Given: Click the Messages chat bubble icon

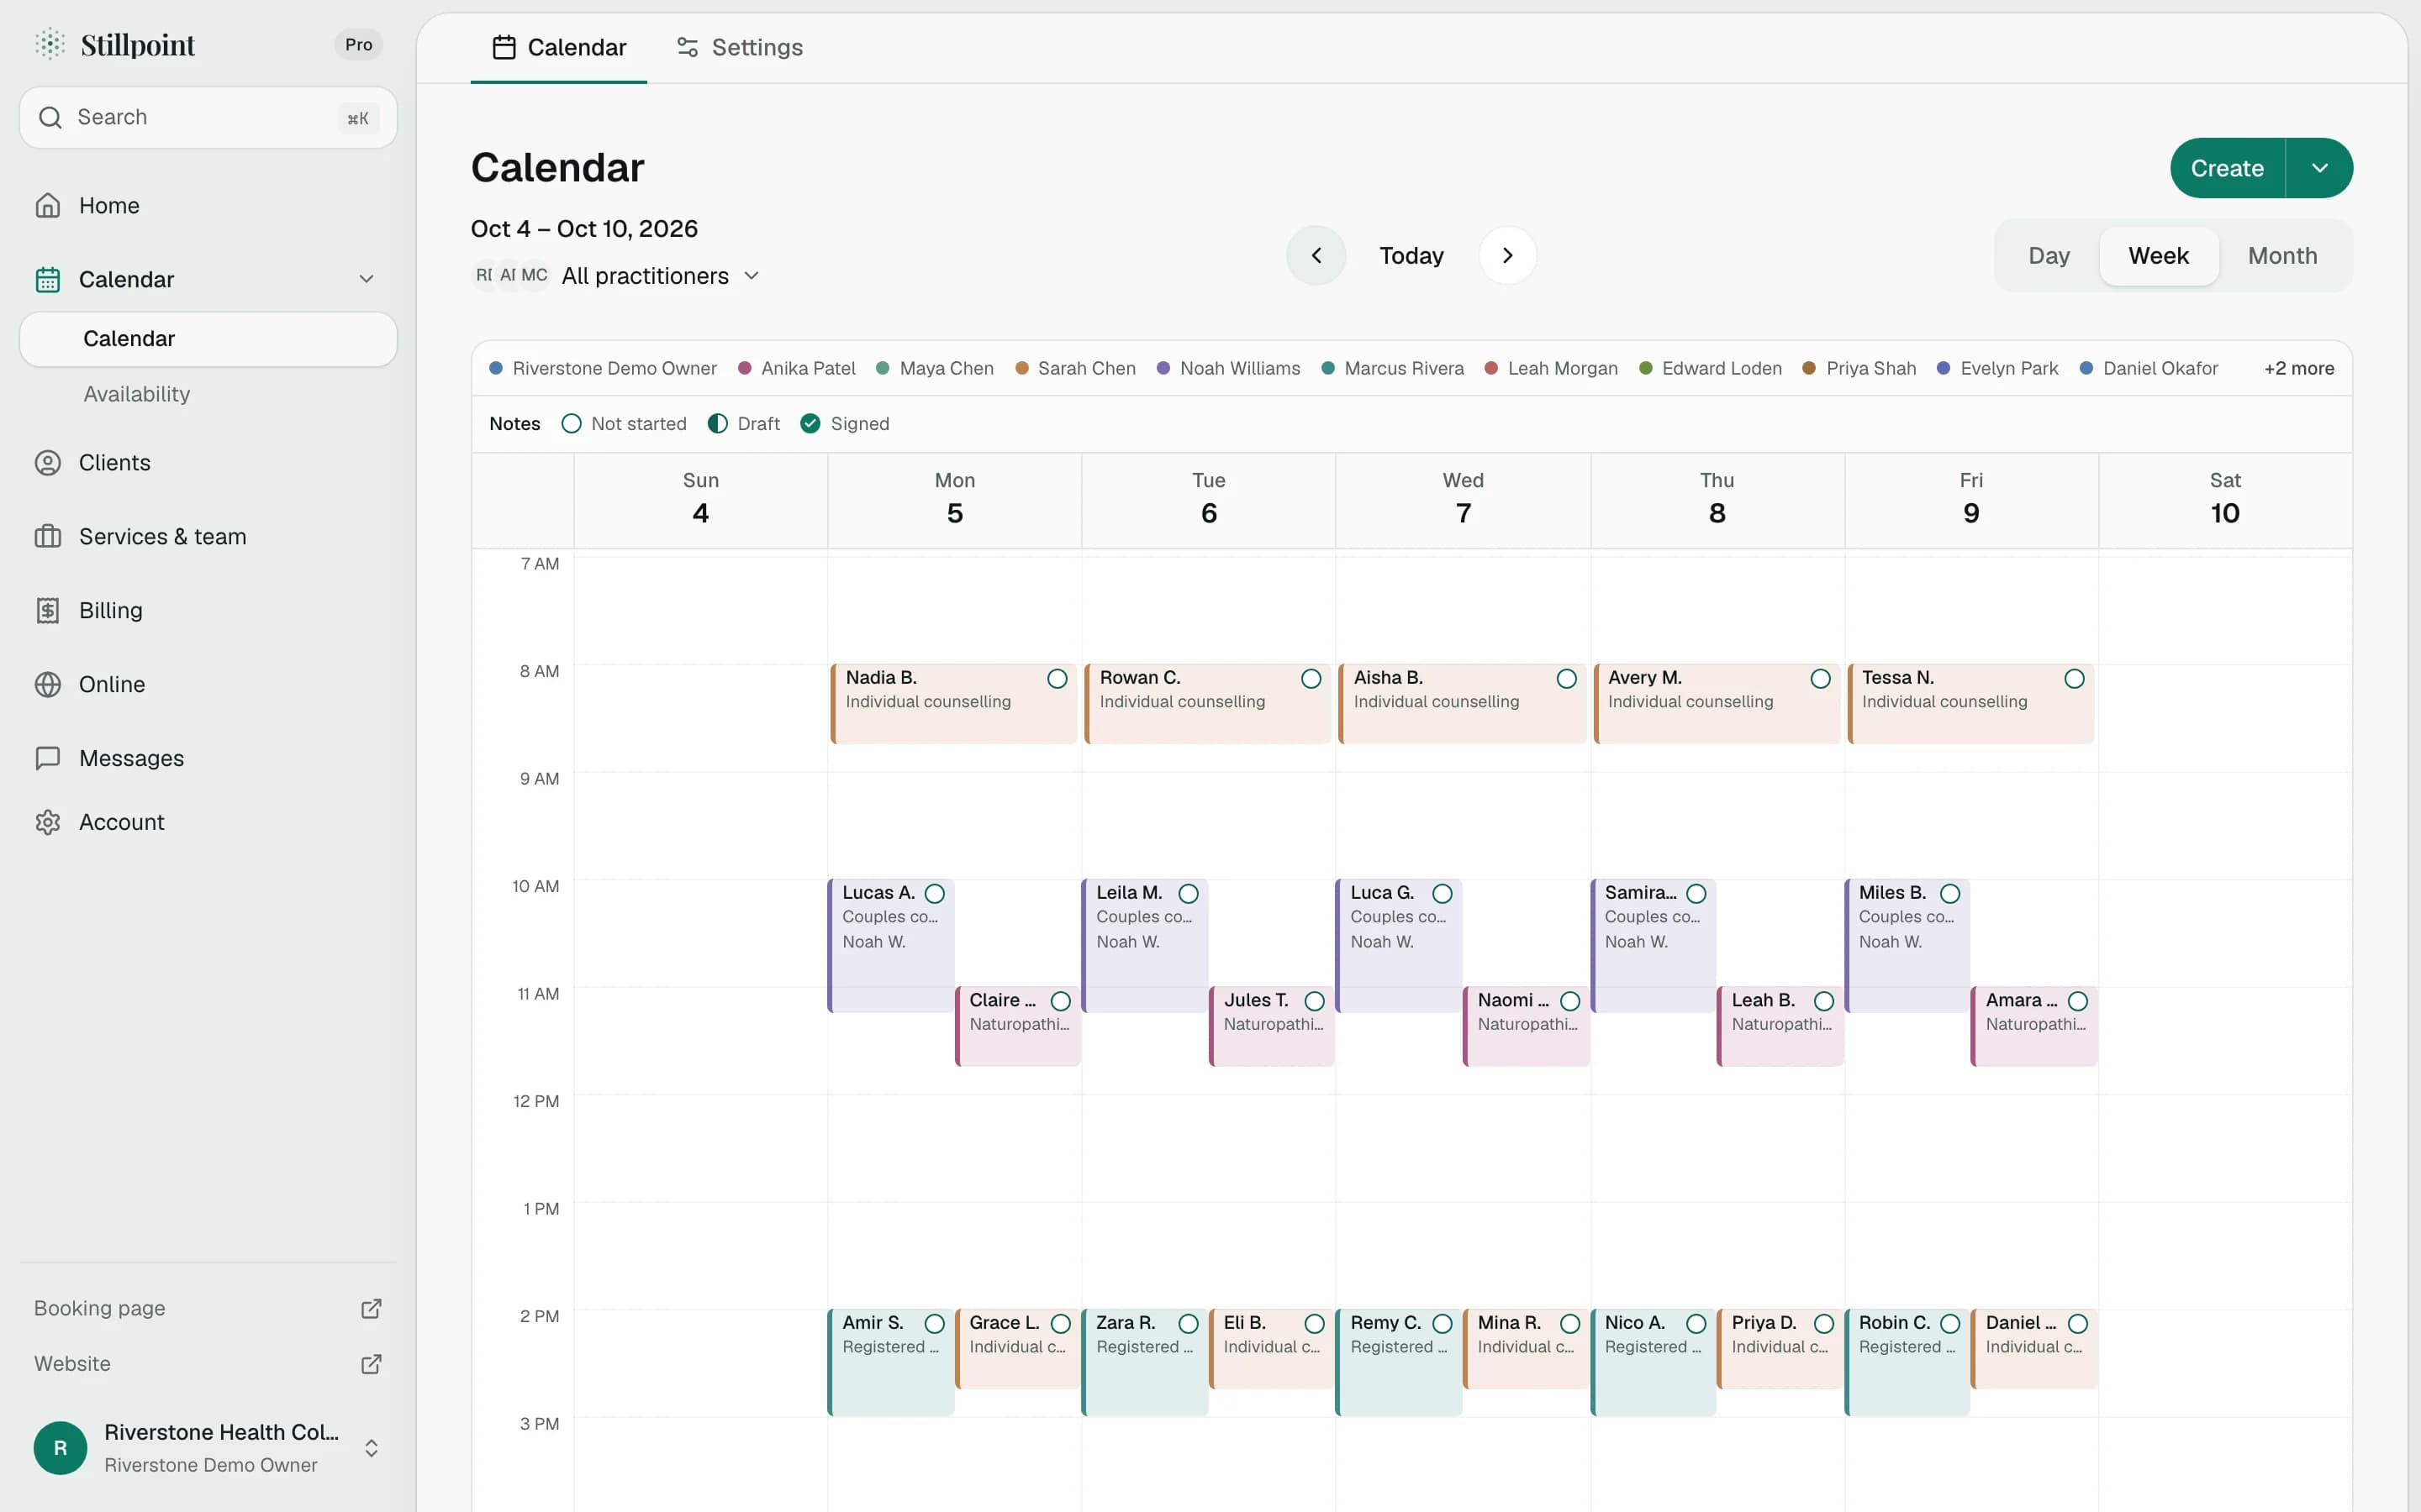Looking at the screenshot, I should (x=47, y=758).
